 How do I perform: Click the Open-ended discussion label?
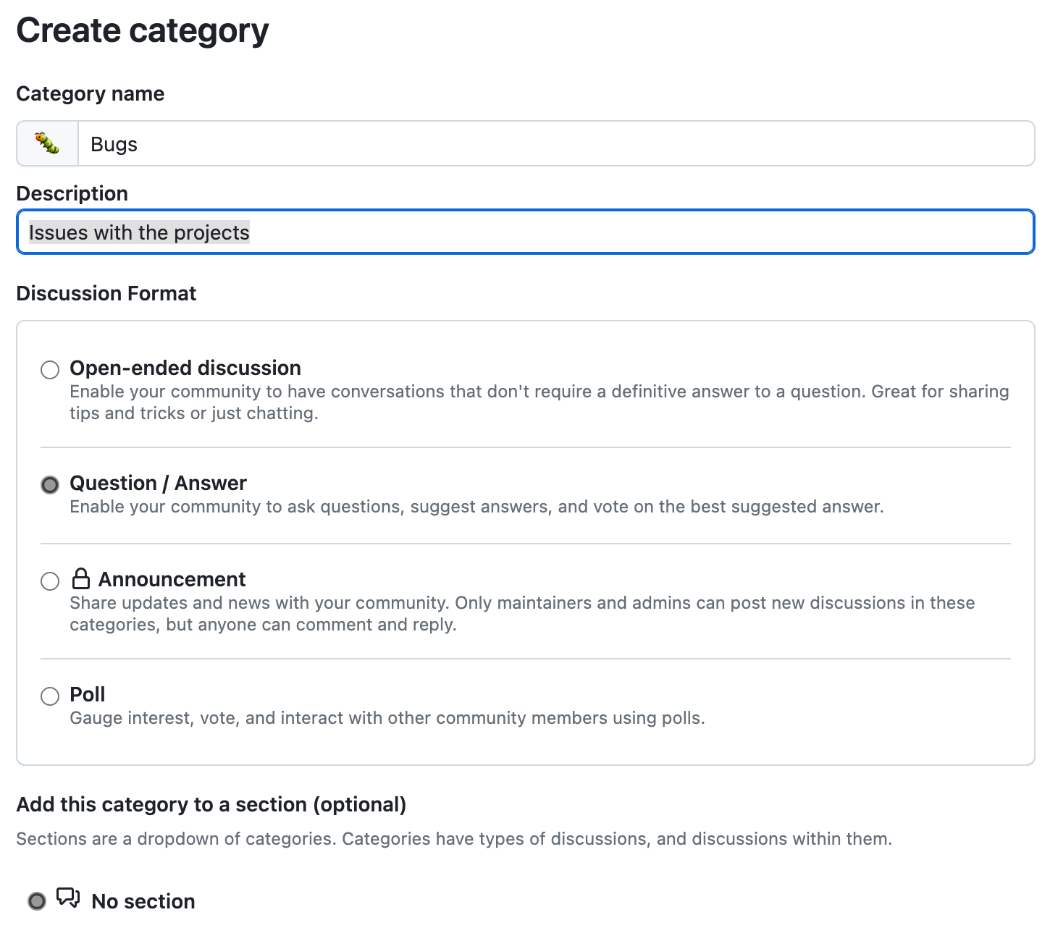pos(185,368)
